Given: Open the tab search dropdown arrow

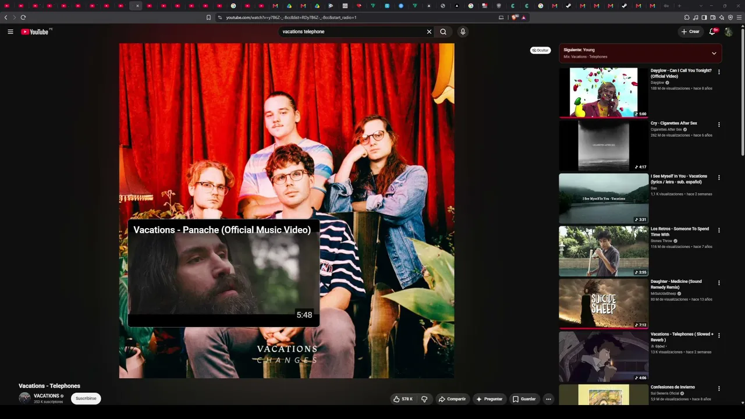Looking at the screenshot, I should tap(701, 6).
